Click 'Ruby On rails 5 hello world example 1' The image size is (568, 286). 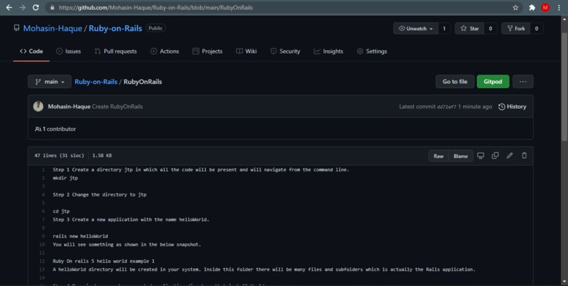coord(104,261)
